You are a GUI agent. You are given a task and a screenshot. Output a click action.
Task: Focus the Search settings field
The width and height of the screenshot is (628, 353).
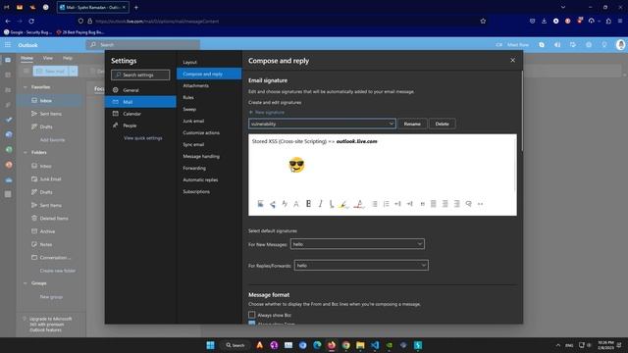(140, 75)
